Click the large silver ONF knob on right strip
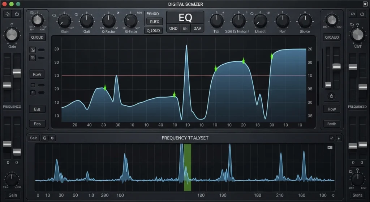 click(x=358, y=35)
